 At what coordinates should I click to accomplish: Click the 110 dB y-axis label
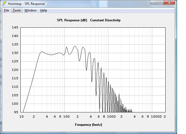15,87
